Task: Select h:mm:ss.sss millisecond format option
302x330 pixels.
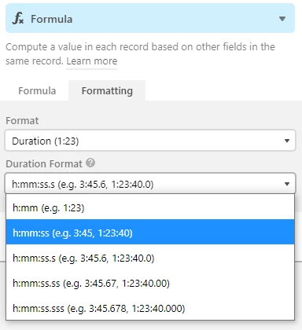Action: point(150,308)
